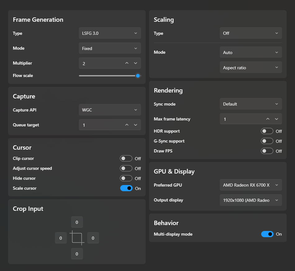The width and height of the screenshot is (295, 271).
Task: Turn on G-Sync support switch
Action: (x=267, y=141)
